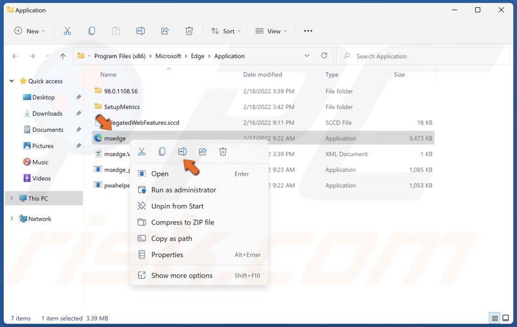Select the pwahelper application file

pyautogui.click(x=112, y=185)
